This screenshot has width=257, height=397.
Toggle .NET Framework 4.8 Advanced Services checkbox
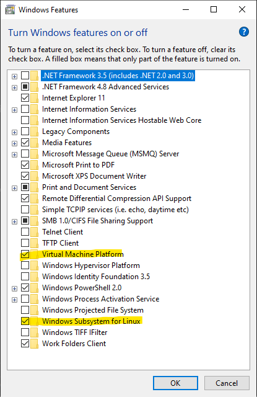click(25, 87)
